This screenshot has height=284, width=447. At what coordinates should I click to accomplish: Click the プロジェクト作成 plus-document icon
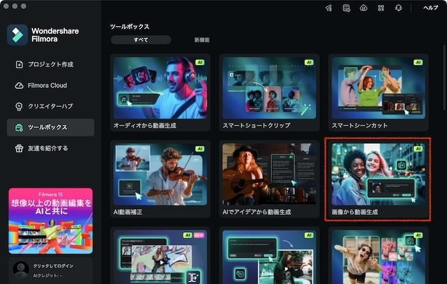click(x=19, y=64)
